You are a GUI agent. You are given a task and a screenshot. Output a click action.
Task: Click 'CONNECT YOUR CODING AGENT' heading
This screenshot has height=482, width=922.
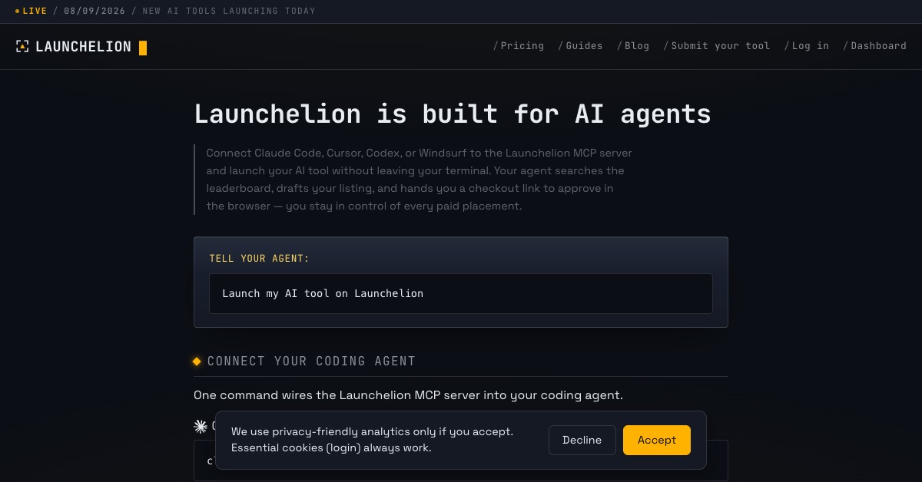311,361
